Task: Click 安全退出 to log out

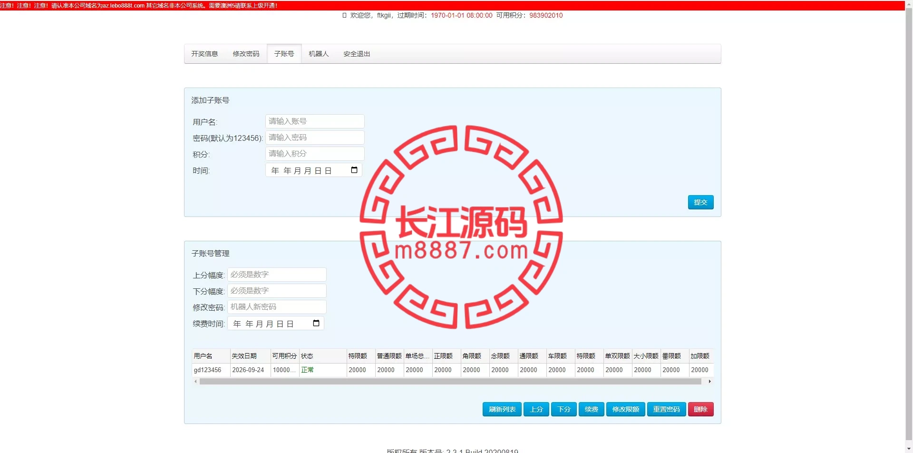Action: pyautogui.click(x=357, y=54)
